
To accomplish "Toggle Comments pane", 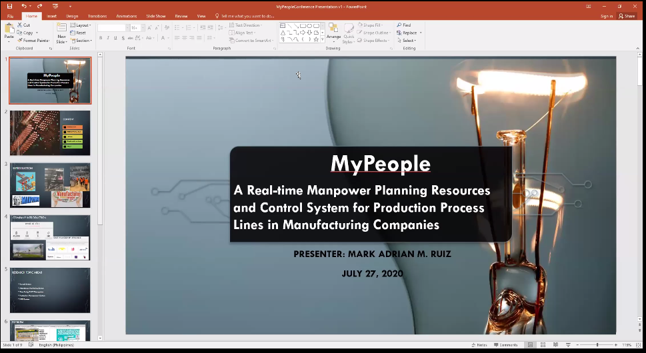I will click(505, 345).
